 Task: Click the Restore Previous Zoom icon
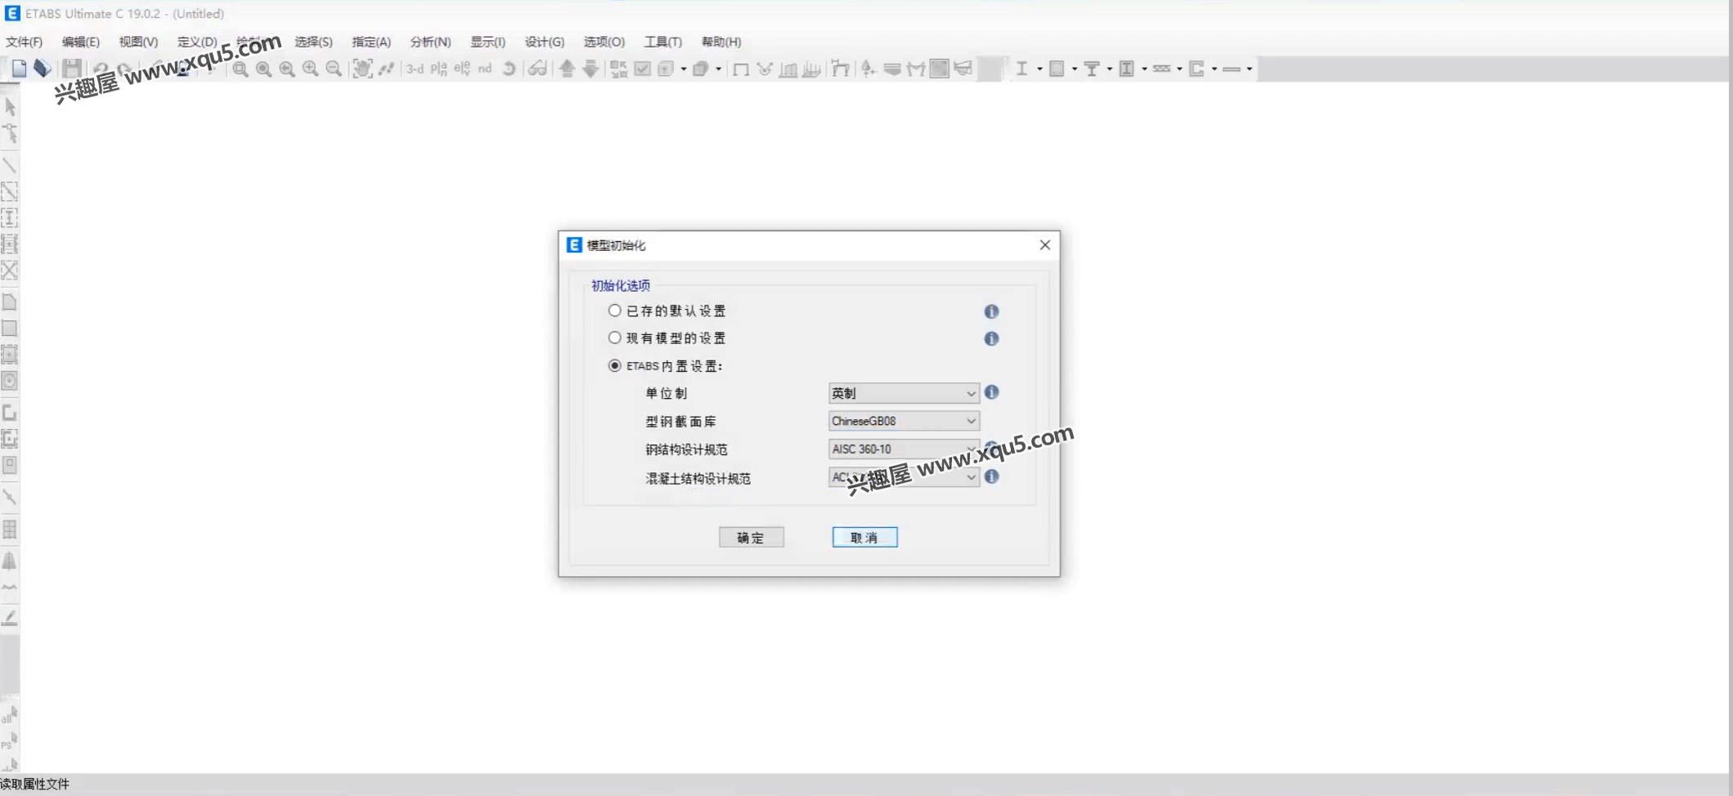[287, 69]
